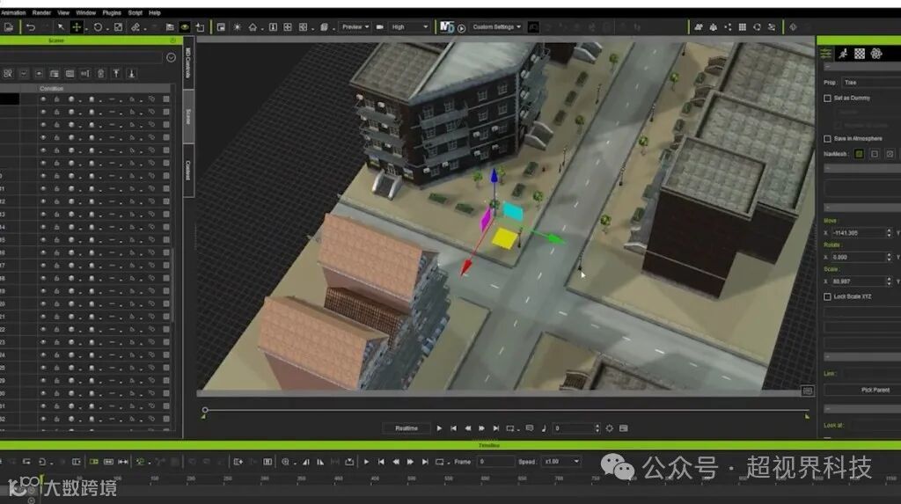Open the running figure animation tab

tap(843, 54)
